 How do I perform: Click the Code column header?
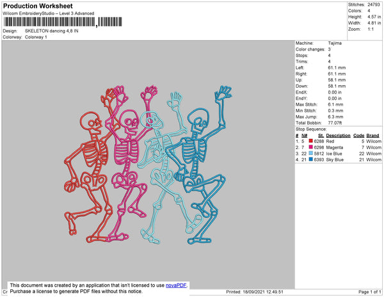pos(358,135)
